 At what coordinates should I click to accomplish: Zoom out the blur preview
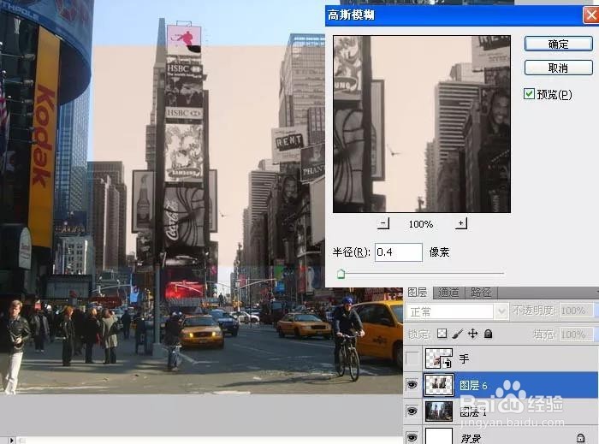click(383, 223)
